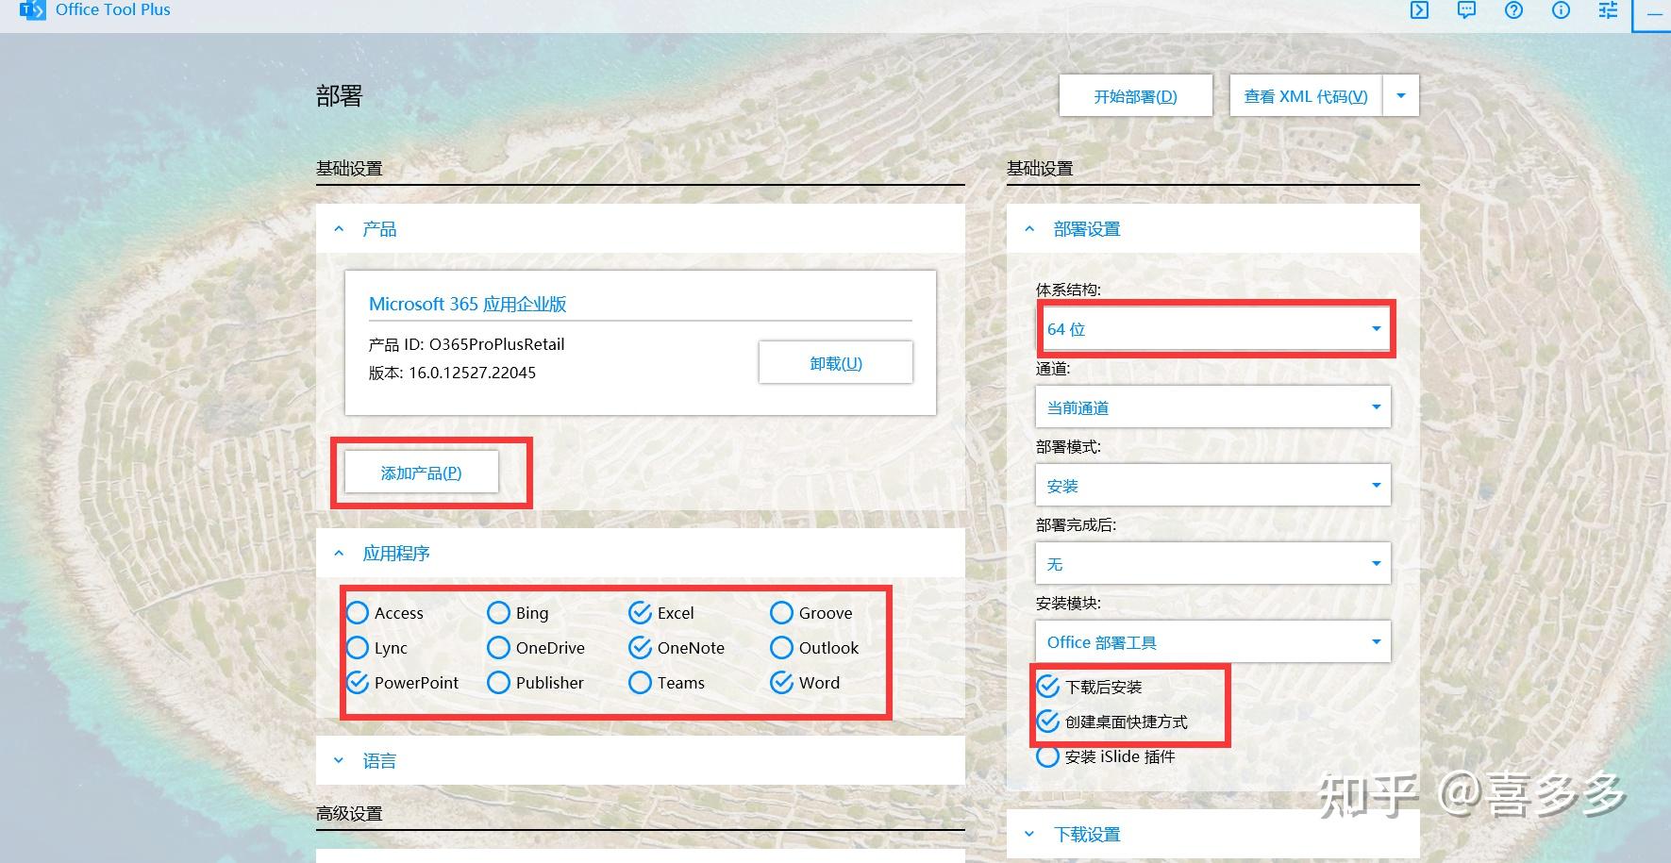Click the 产品 ID: O365ProPlusRetail text
This screenshot has width=1671, height=863.
coord(466,344)
